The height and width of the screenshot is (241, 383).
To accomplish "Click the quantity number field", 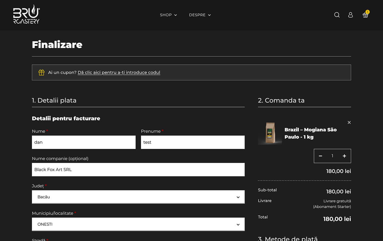I will [332, 156].
